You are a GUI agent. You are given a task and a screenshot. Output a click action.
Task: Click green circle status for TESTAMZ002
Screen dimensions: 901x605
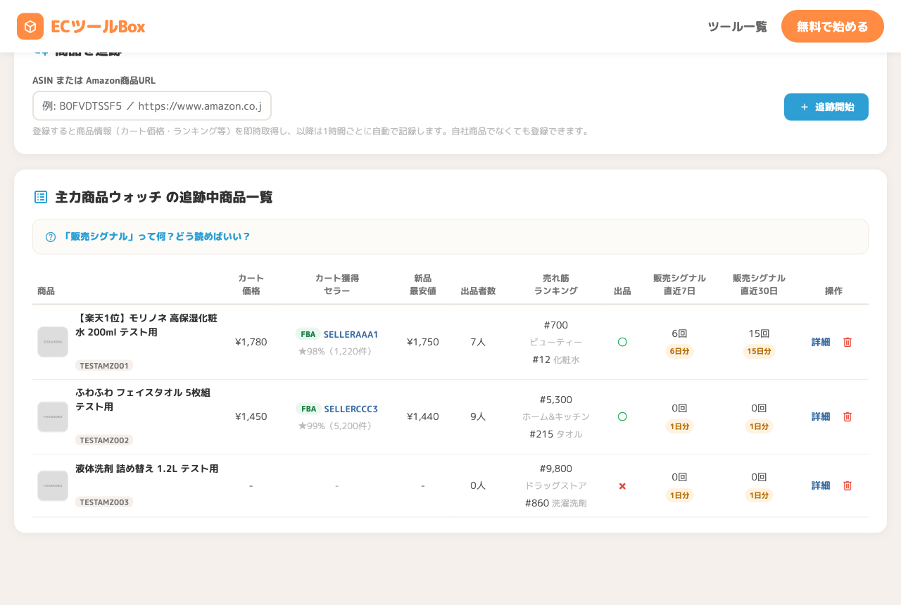coord(622,416)
